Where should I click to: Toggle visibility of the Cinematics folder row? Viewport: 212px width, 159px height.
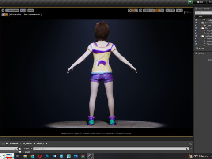click(196, 23)
